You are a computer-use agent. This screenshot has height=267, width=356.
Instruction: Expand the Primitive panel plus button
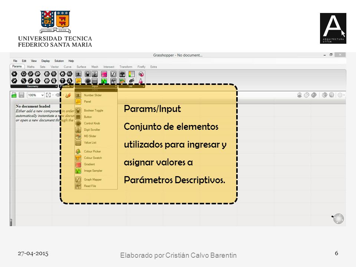(x=72, y=86)
